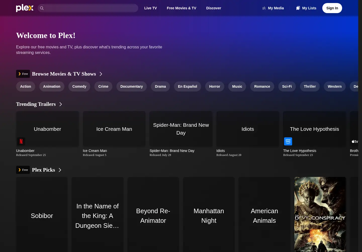The width and height of the screenshot is (362, 252).
Task: Click the Trending Trailers heading link
Action: 36,104
